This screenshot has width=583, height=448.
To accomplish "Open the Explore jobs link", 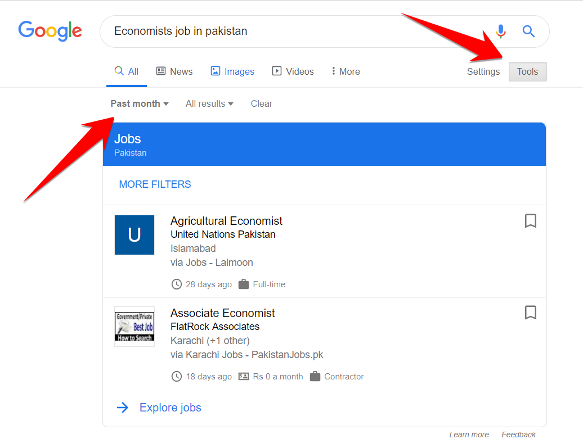I will click(x=171, y=408).
